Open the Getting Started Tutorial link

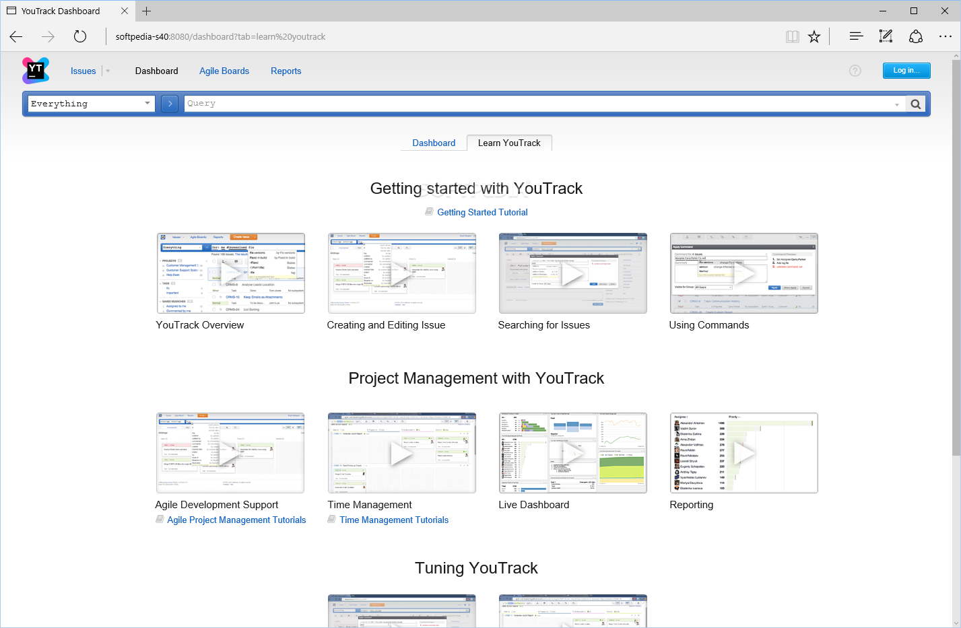482,212
